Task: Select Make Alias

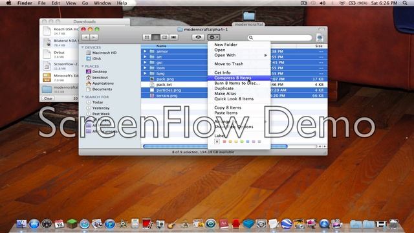Action: point(239,93)
